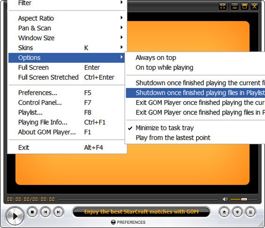This screenshot has height=228, width=265.
Task: Expand the Filter submenu
Action: [x=67, y=3]
